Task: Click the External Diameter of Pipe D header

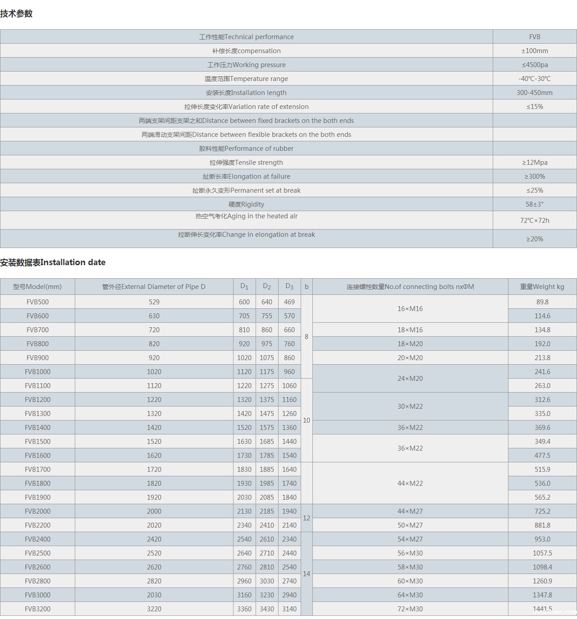Action: click(x=154, y=287)
